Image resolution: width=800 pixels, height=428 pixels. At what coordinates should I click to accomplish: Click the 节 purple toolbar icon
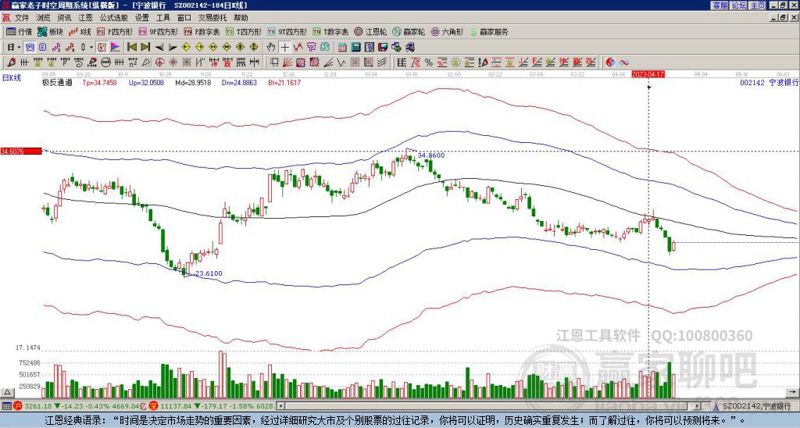311,47
